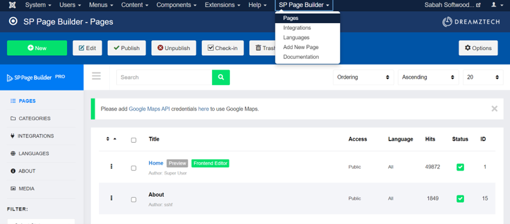Click the Edit button
The height and width of the screenshot is (224, 510).
pos(87,48)
